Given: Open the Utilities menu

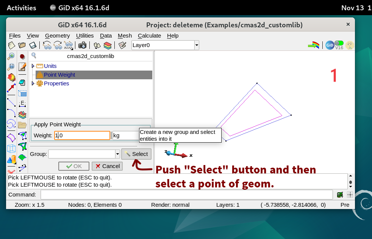Looking at the screenshot, I should pyautogui.click(x=85, y=36).
